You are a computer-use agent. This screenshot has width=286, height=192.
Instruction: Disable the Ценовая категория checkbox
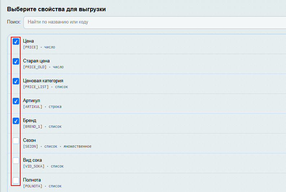click(16, 81)
